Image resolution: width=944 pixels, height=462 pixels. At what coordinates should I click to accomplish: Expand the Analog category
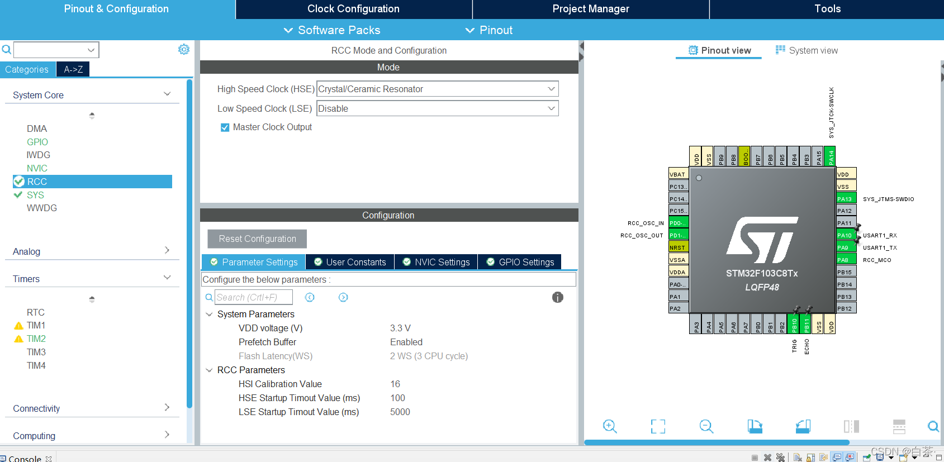[x=167, y=250]
